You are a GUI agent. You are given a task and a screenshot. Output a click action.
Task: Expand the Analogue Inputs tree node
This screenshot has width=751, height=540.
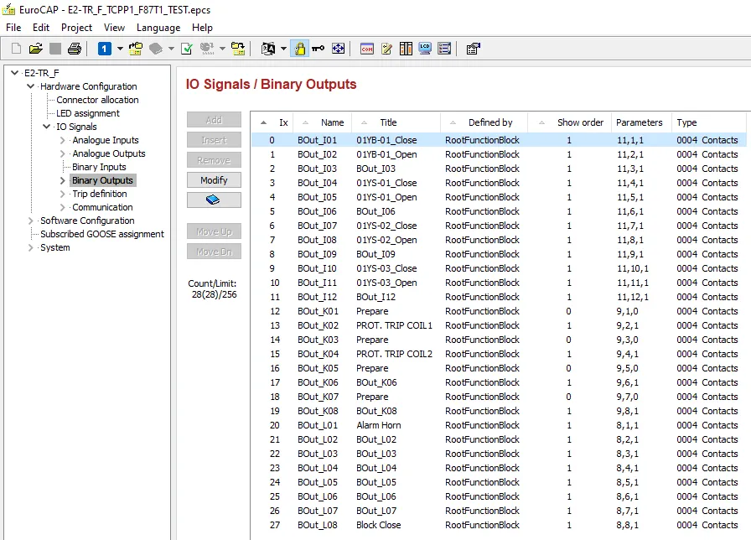[x=62, y=140]
